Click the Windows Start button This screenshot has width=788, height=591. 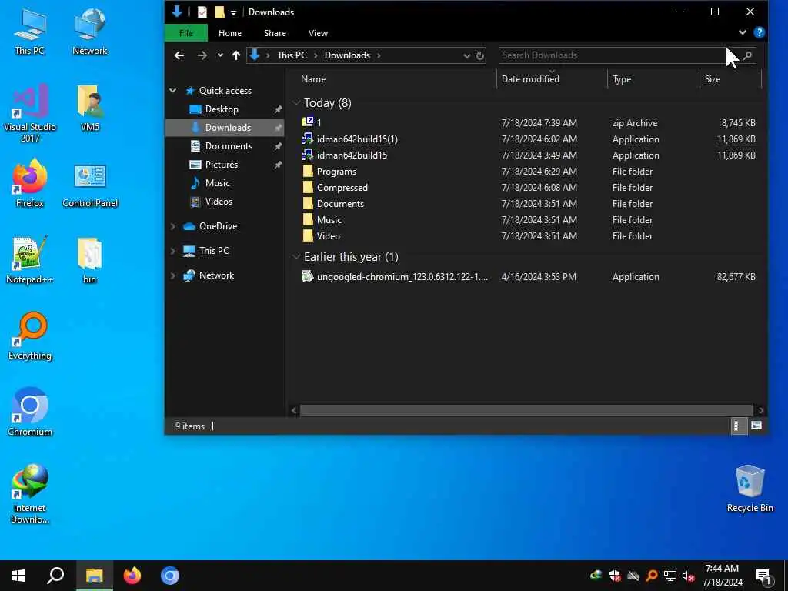click(18, 576)
